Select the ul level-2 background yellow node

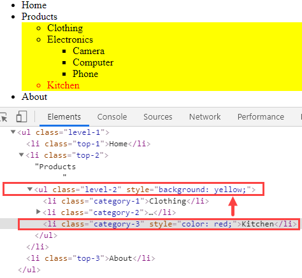point(145,190)
